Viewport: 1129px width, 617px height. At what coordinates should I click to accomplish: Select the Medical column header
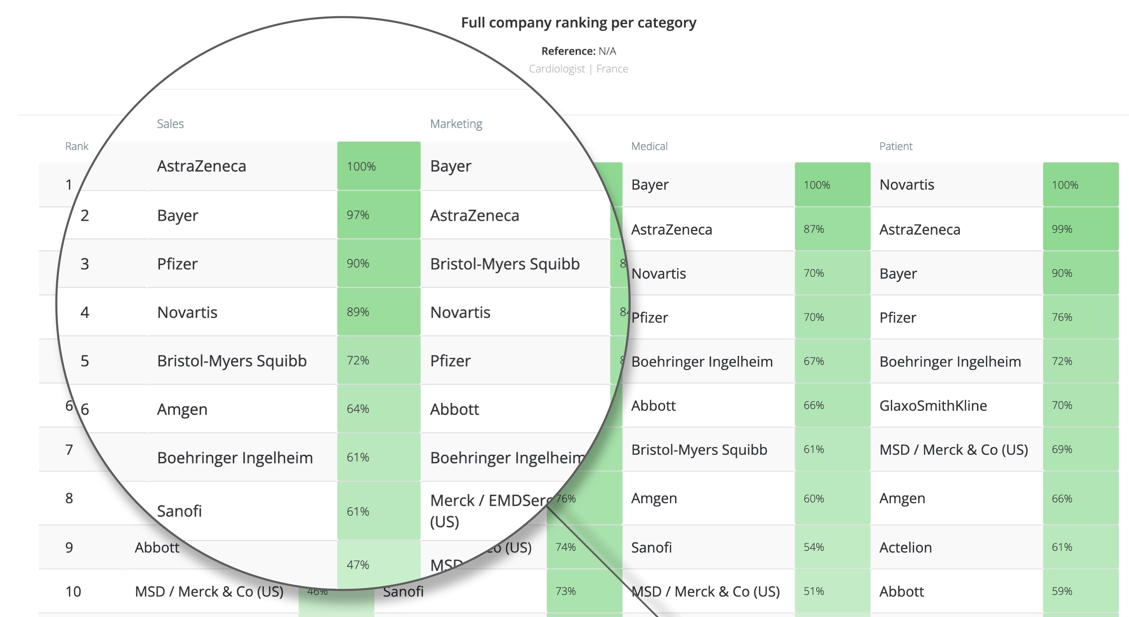point(649,146)
